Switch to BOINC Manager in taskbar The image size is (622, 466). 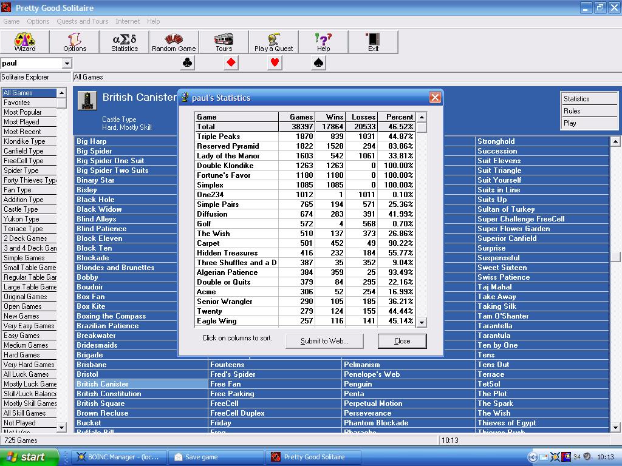[x=118, y=457]
